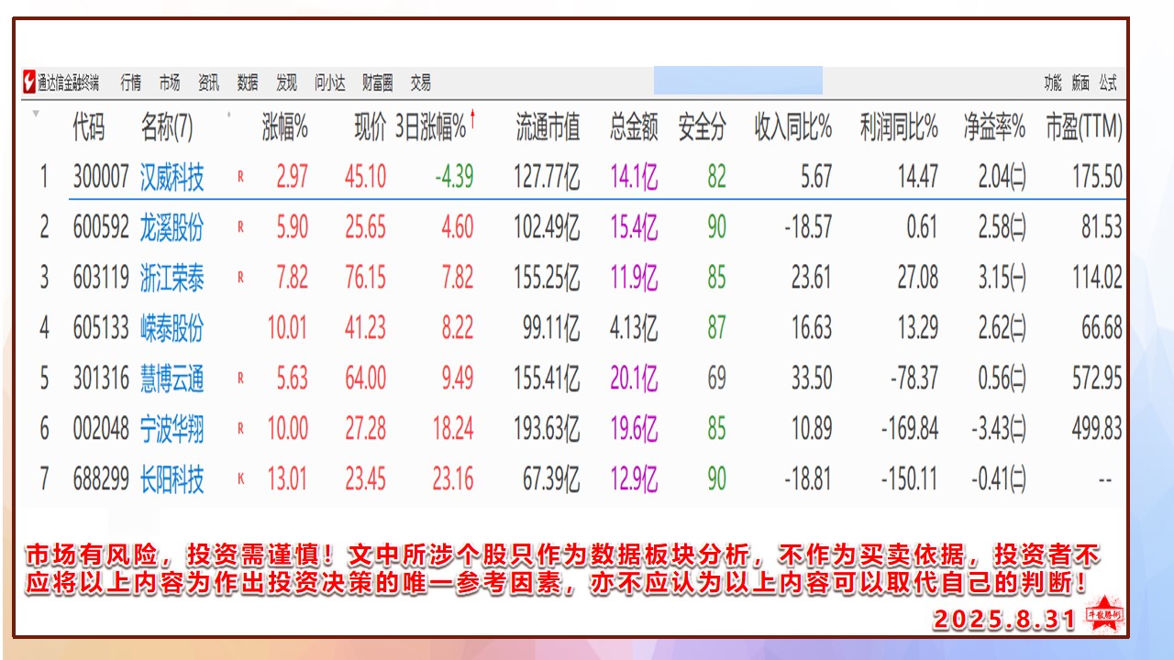Click the blue search box in the top bar
Image resolution: width=1174 pixels, height=660 pixels.
[x=737, y=82]
